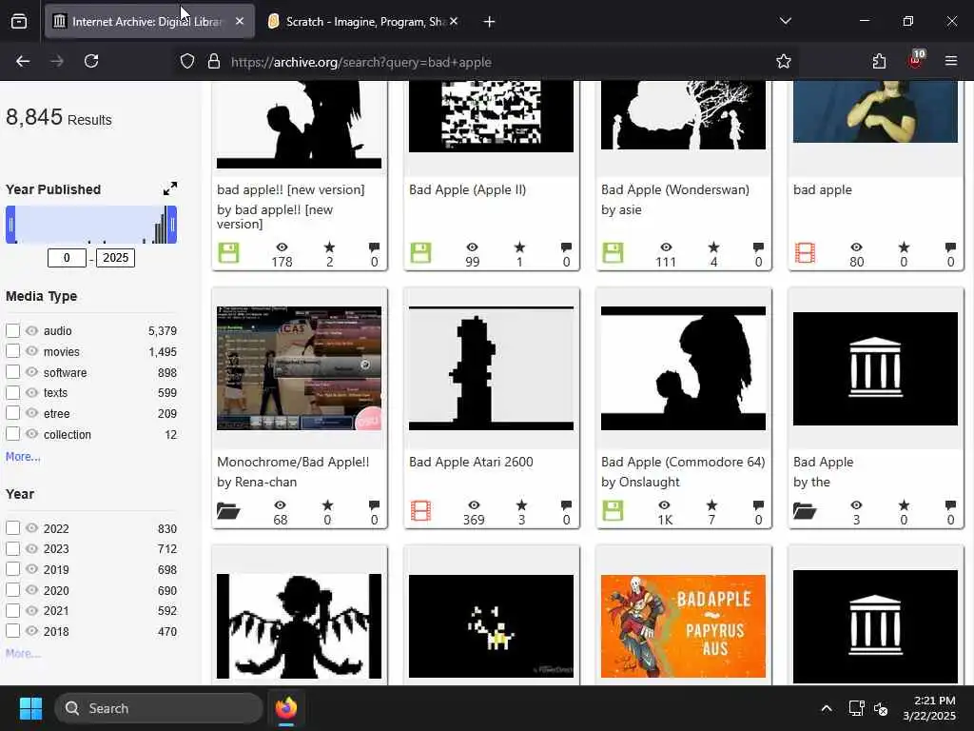Click floppy icon on Bad Apple (Commodore 64)

614,511
